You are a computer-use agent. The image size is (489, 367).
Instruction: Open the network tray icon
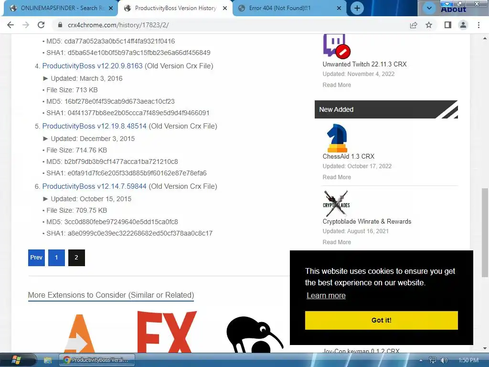click(x=433, y=360)
